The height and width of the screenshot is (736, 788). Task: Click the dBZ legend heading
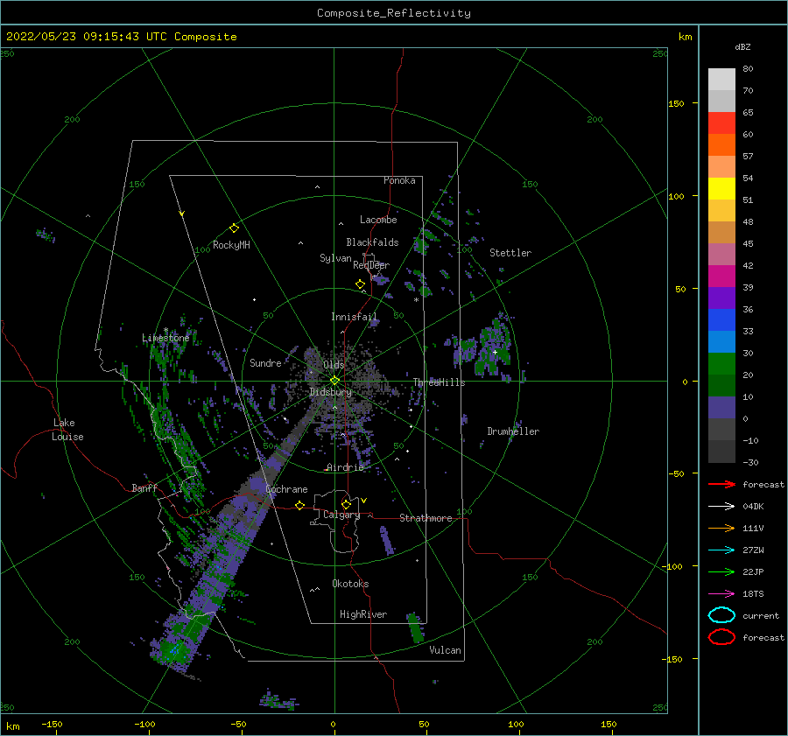742,46
